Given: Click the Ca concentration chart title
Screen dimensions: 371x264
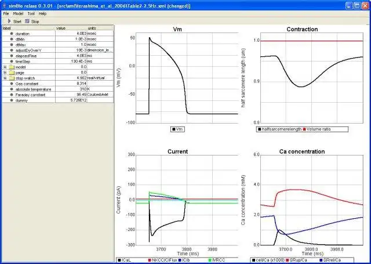Looking at the screenshot, I should pyautogui.click(x=302, y=151).
